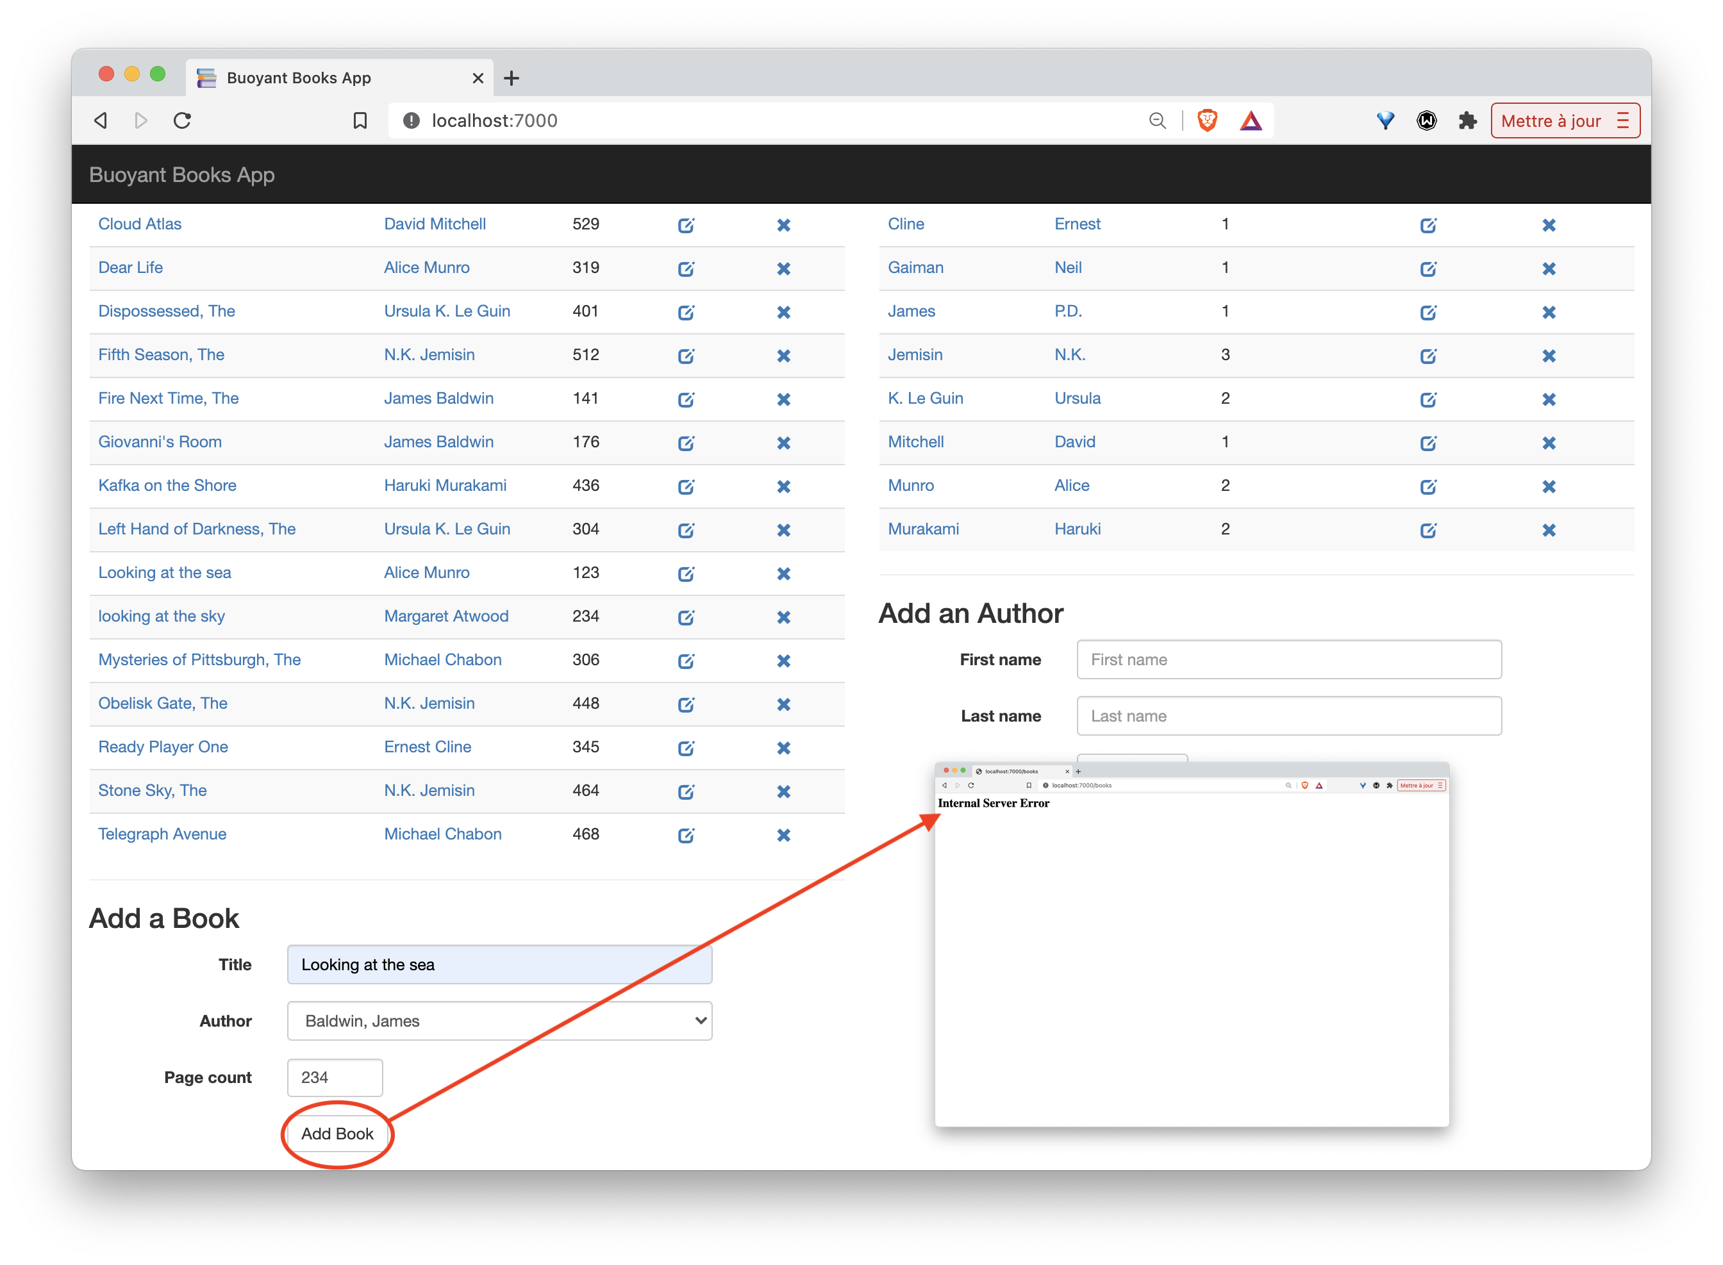Screen dimensions: 1723x1265
Task: Click the Brave Rewards triangle icon
Action: [x=1250, y=120]
